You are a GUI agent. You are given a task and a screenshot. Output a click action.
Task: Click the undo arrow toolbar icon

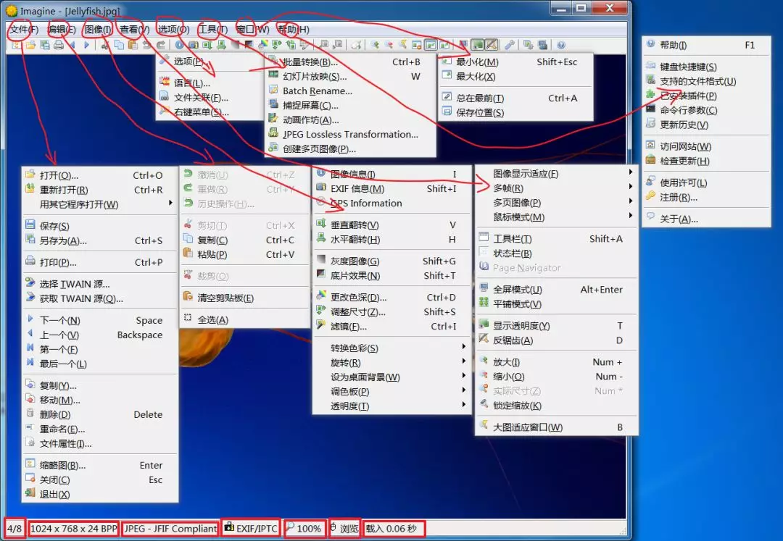(x=146, y=46)
